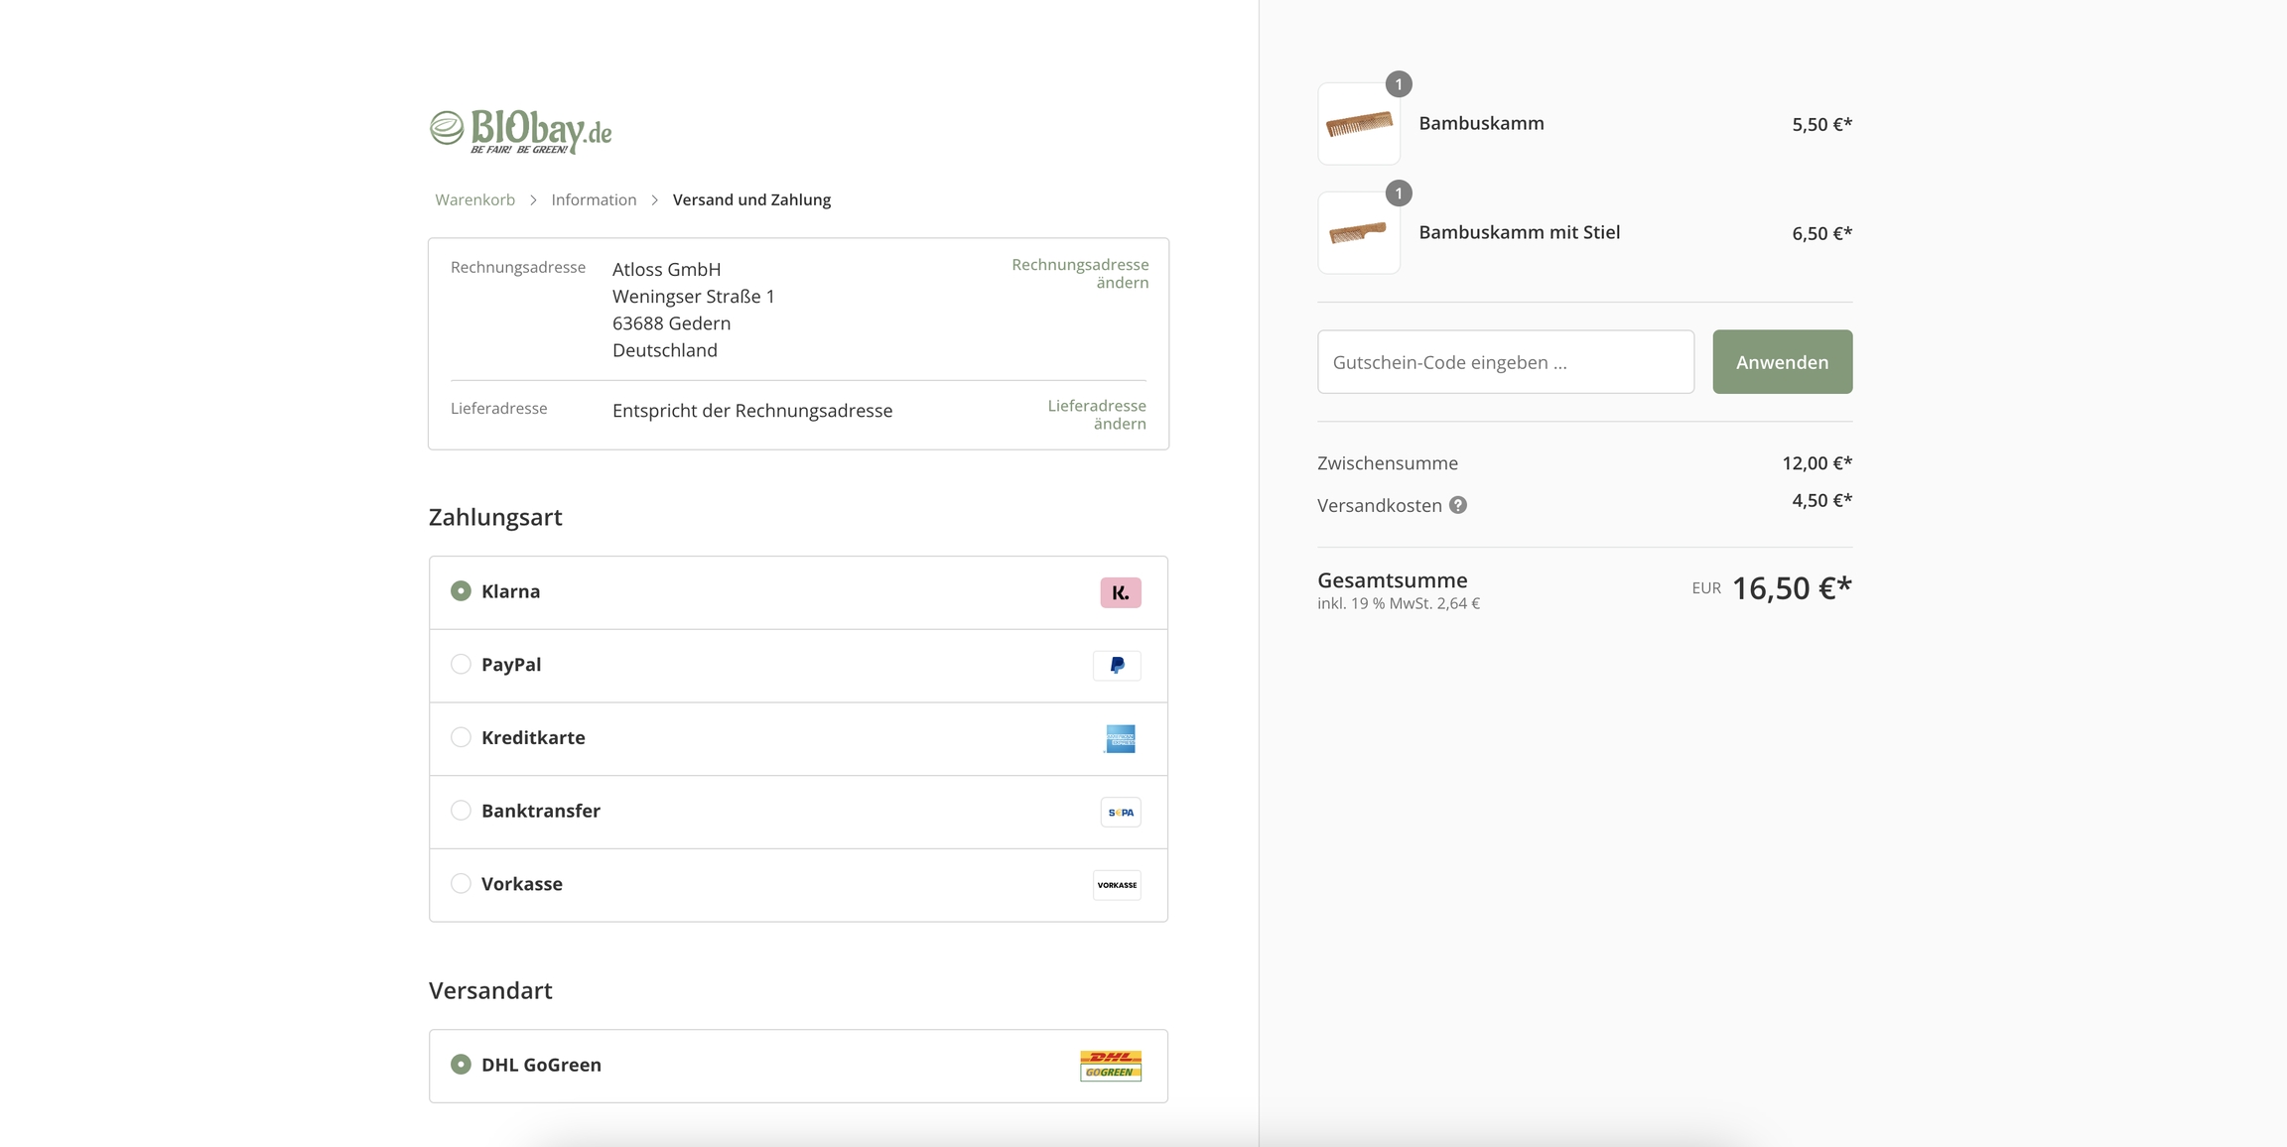Screen dimensions: 2287x1147
Task: Select the Banktransfer radio option
Action: point(461,811)
